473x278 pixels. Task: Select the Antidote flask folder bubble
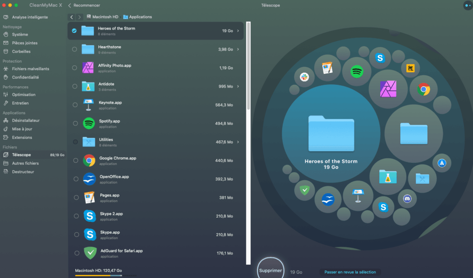click(x=388, y=177)
